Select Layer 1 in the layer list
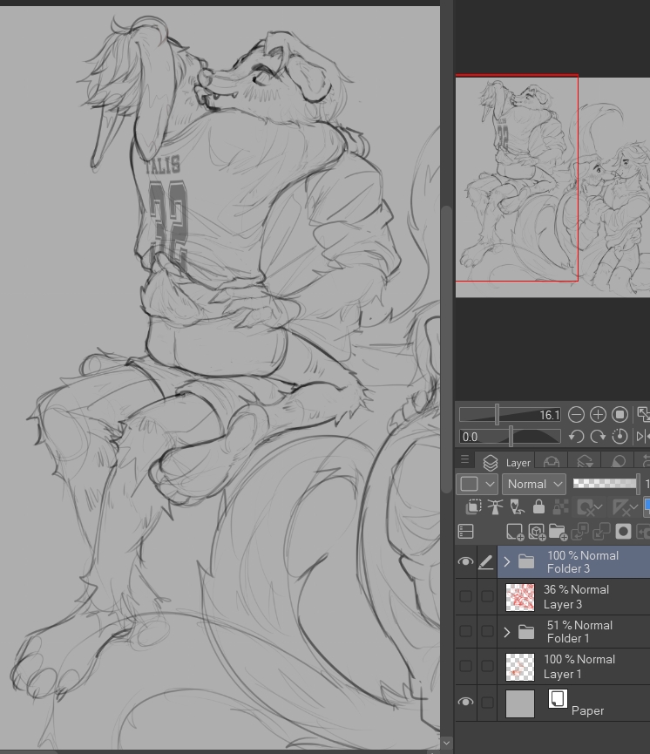650x754 pixels. click(579, 667)
